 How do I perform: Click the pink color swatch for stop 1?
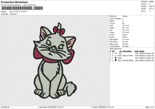point(116,53)
